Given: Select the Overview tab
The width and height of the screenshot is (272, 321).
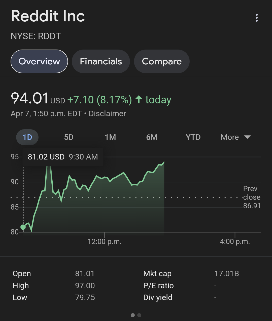Looking at the screenshot, I should point(39,61).
